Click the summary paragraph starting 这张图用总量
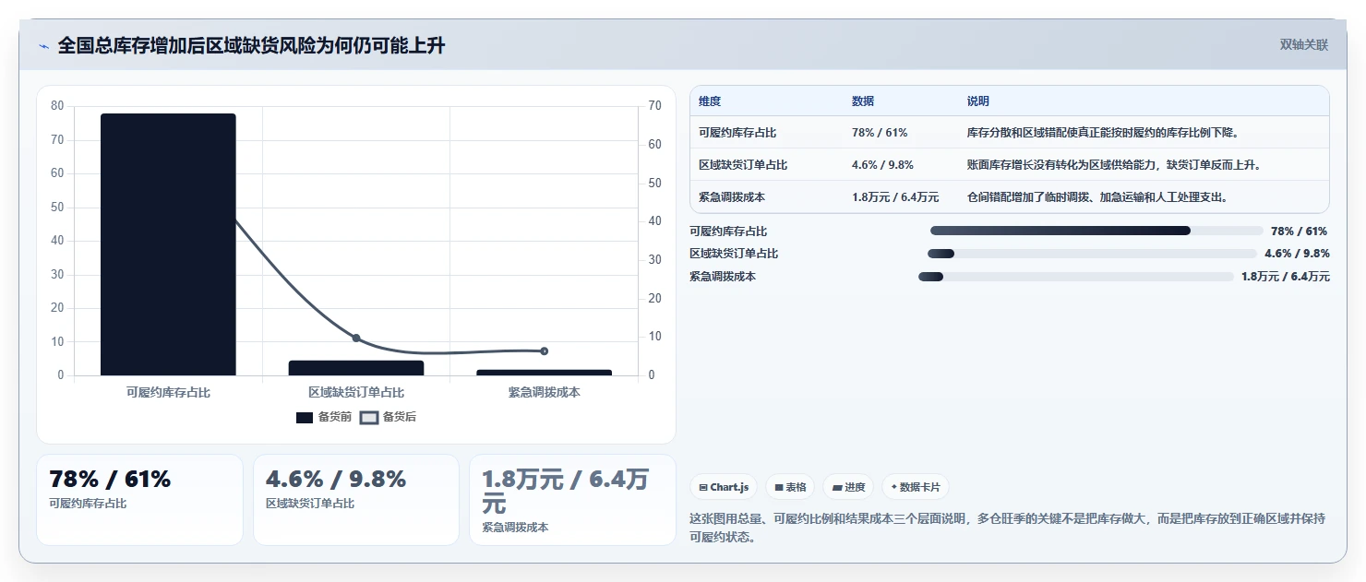The width and height of the screenshot is (1366, 582). click(1007, 528)
